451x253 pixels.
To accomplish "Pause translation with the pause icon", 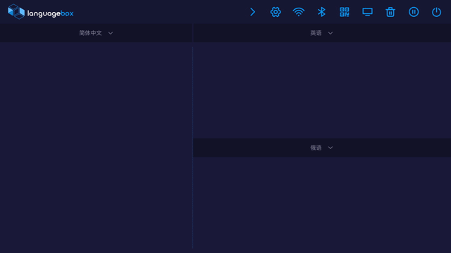I will 414,12.
